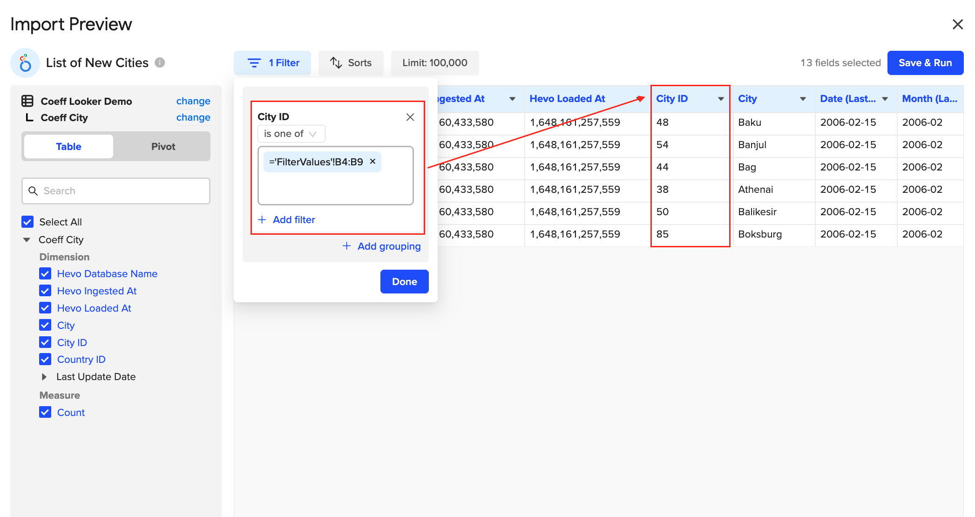Open the City ID column header dropdown arrow
The height and width of the screenshot is (517, 975).
(721, 99)
